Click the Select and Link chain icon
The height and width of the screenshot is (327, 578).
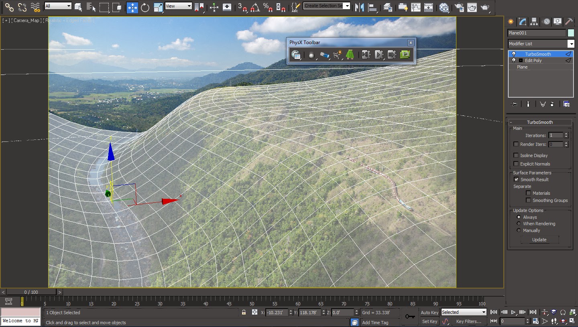(9, 7)
